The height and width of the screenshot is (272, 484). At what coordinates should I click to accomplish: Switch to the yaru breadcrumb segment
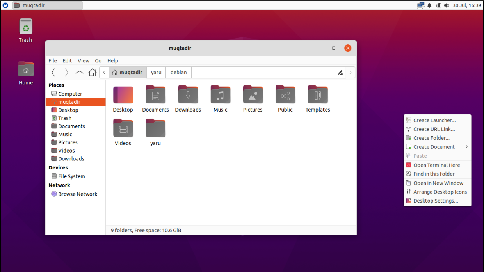[x=156, y=72]
